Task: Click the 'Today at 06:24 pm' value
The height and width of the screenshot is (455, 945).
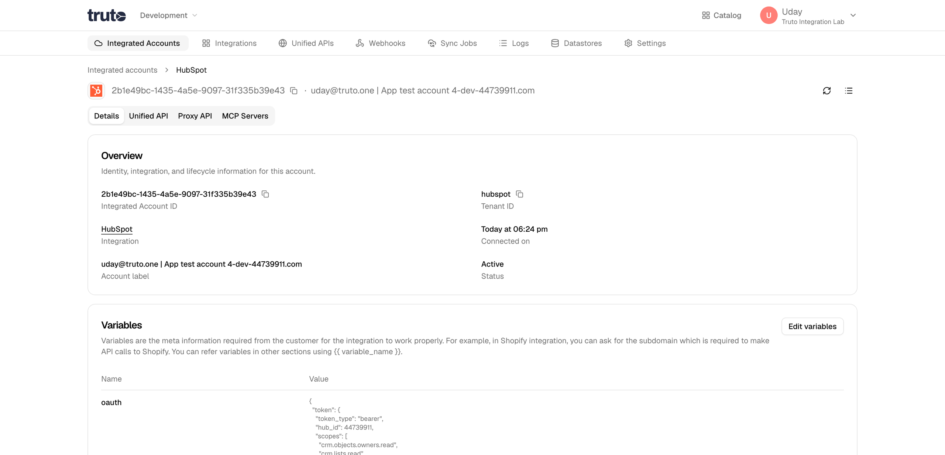Action: pyautogui.click(x=514, y=229)
